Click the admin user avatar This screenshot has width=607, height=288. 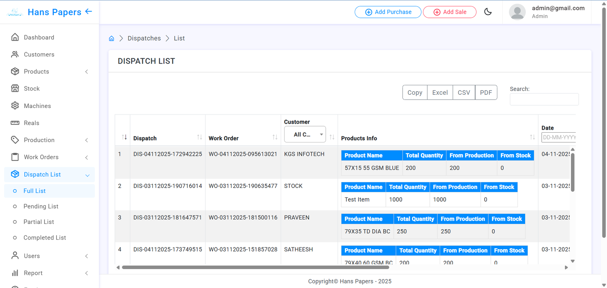point(517,12)
